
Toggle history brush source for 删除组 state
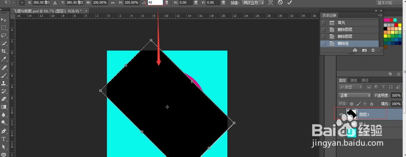[x=324, y=44]
